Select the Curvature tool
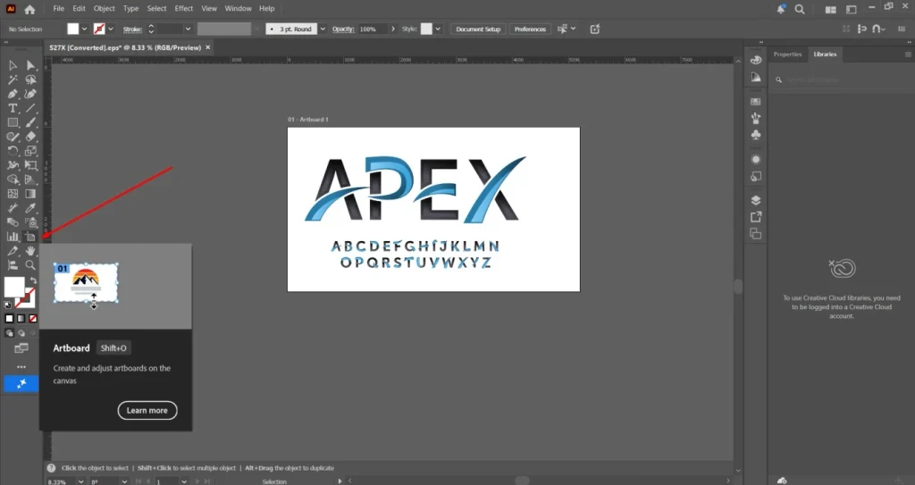Image resolution: width=915 pixels, height=485 pixels. point(30,94)
